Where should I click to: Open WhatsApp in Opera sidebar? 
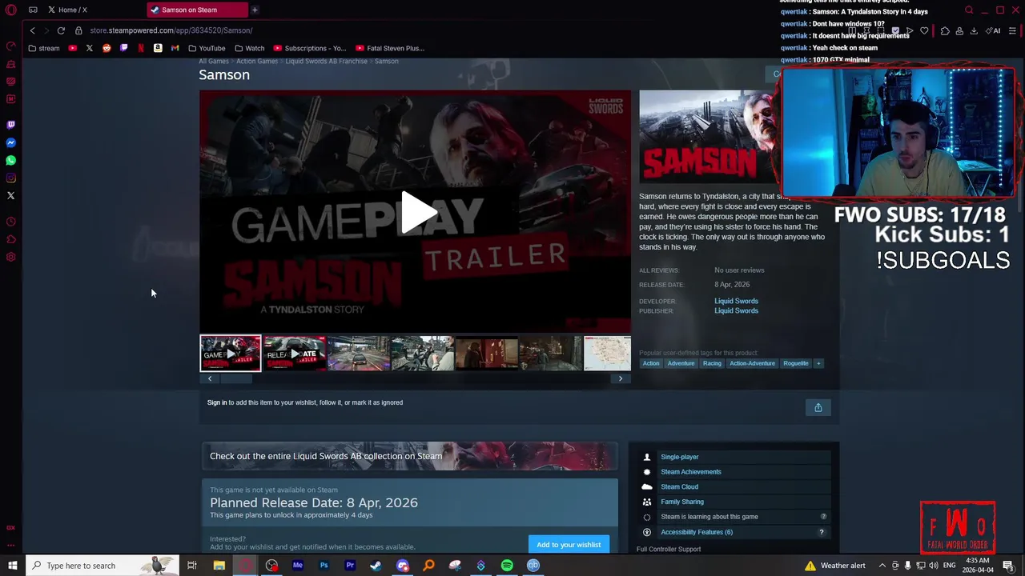11,160
